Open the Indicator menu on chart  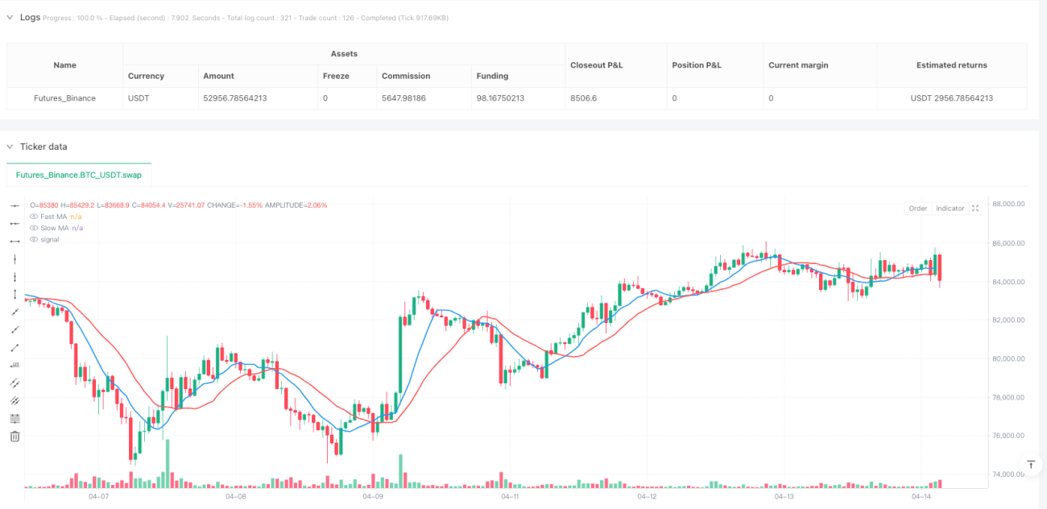coord(950,209)
